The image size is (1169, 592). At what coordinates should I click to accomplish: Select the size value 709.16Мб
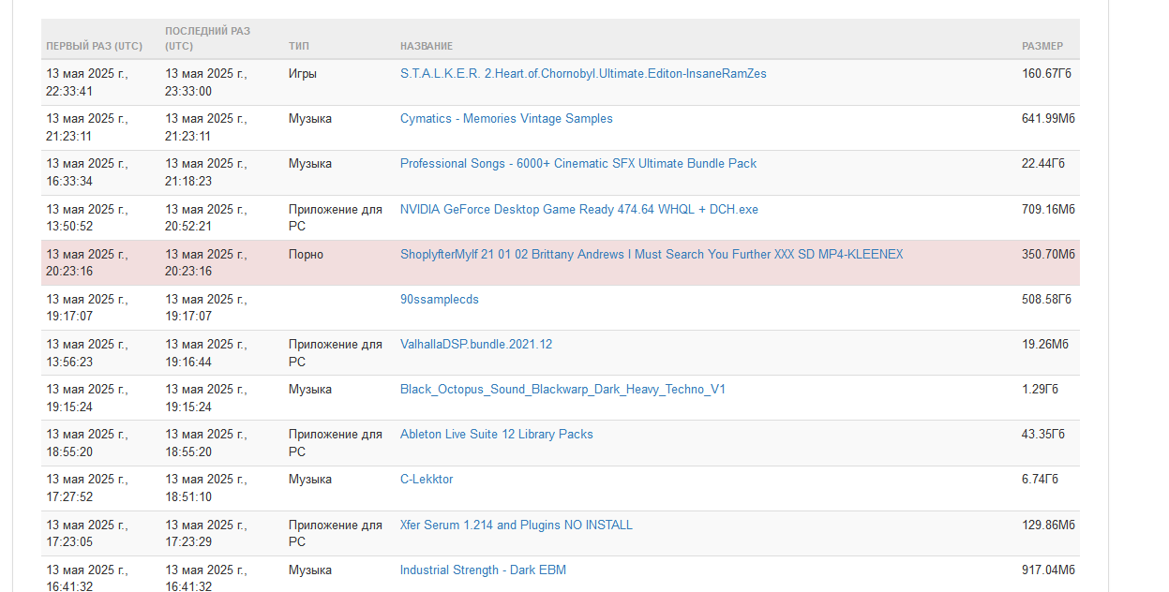(x=1048, y=210)
